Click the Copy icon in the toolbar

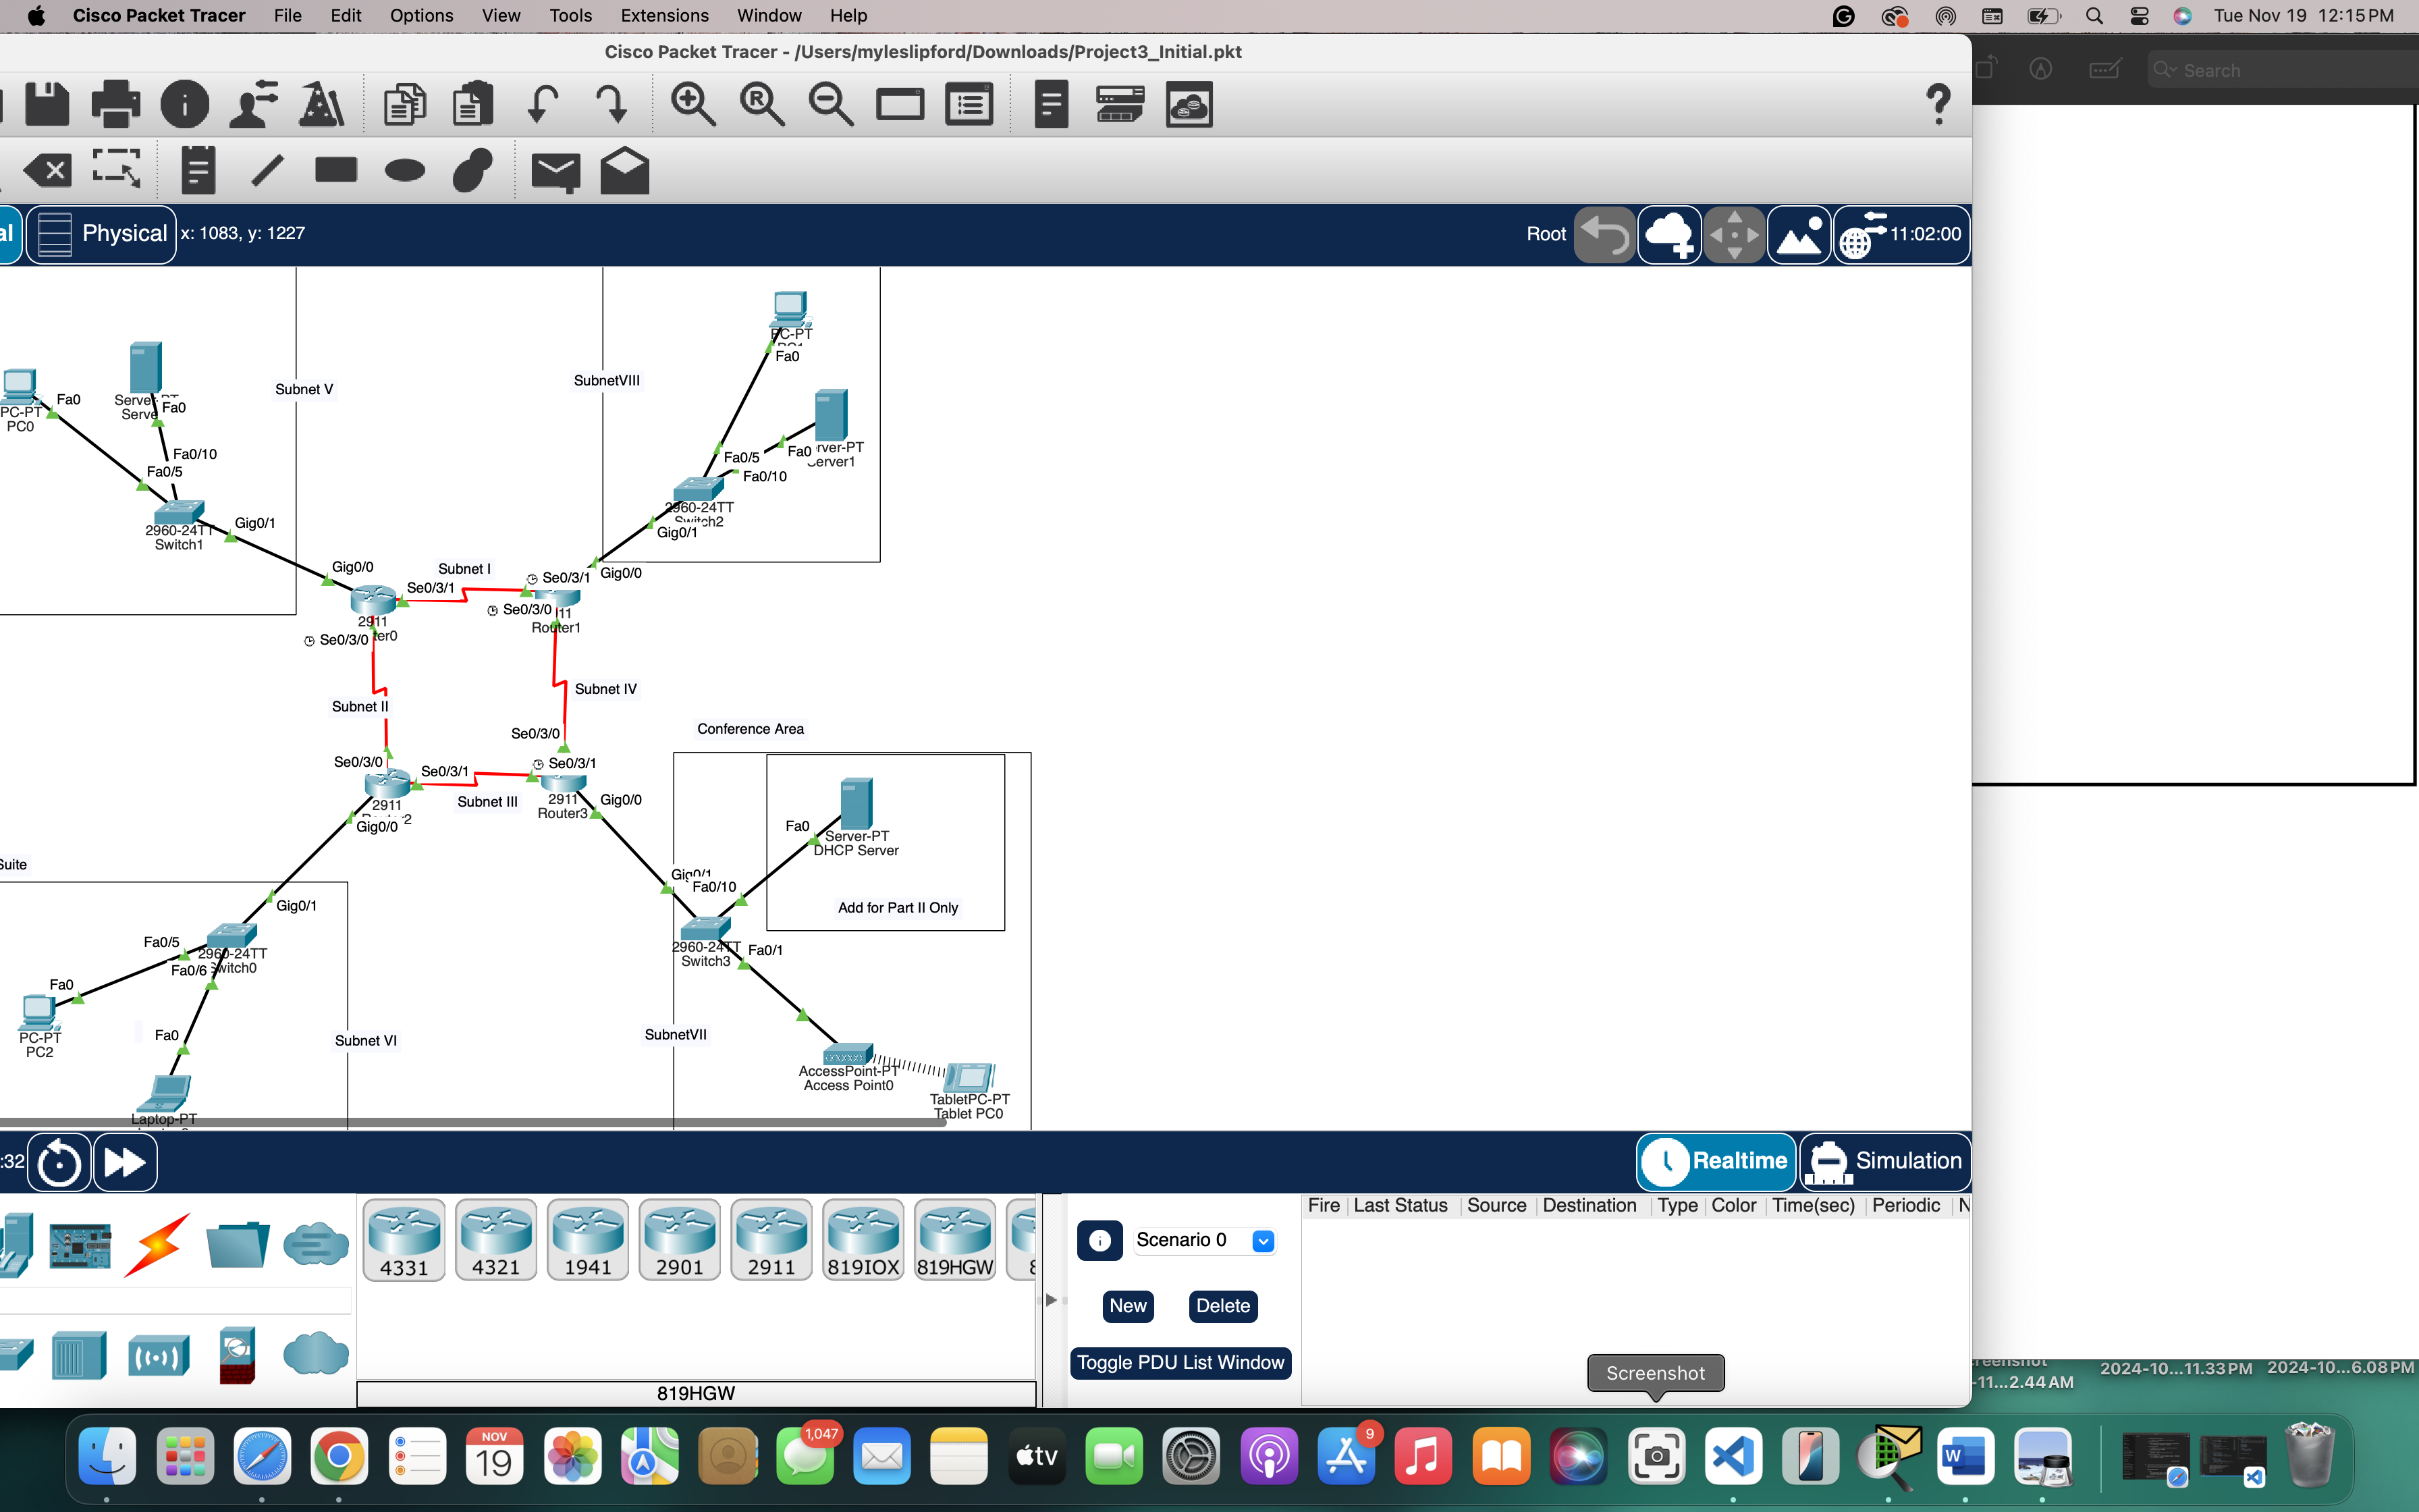[x=404, y=103]
